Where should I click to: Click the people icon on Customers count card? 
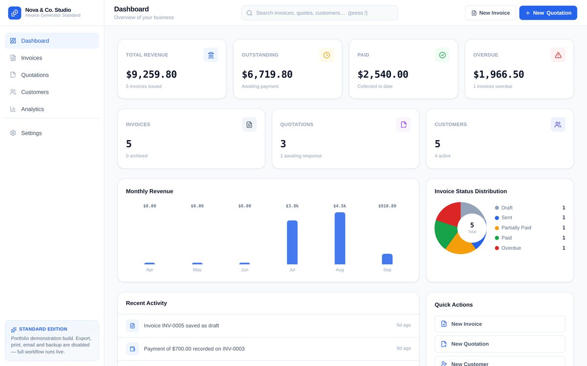pos(558,124)
